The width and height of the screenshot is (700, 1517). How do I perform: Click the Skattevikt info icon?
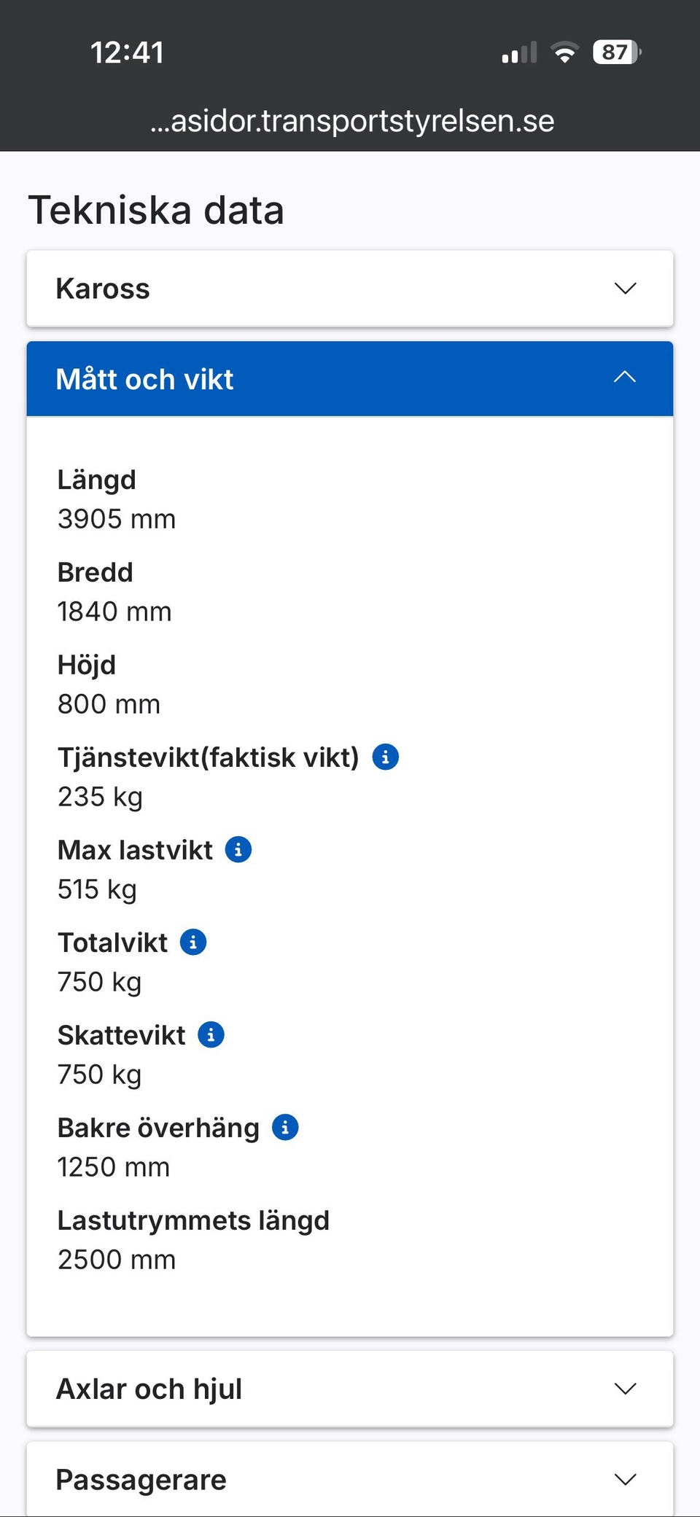click(211, 1034)
